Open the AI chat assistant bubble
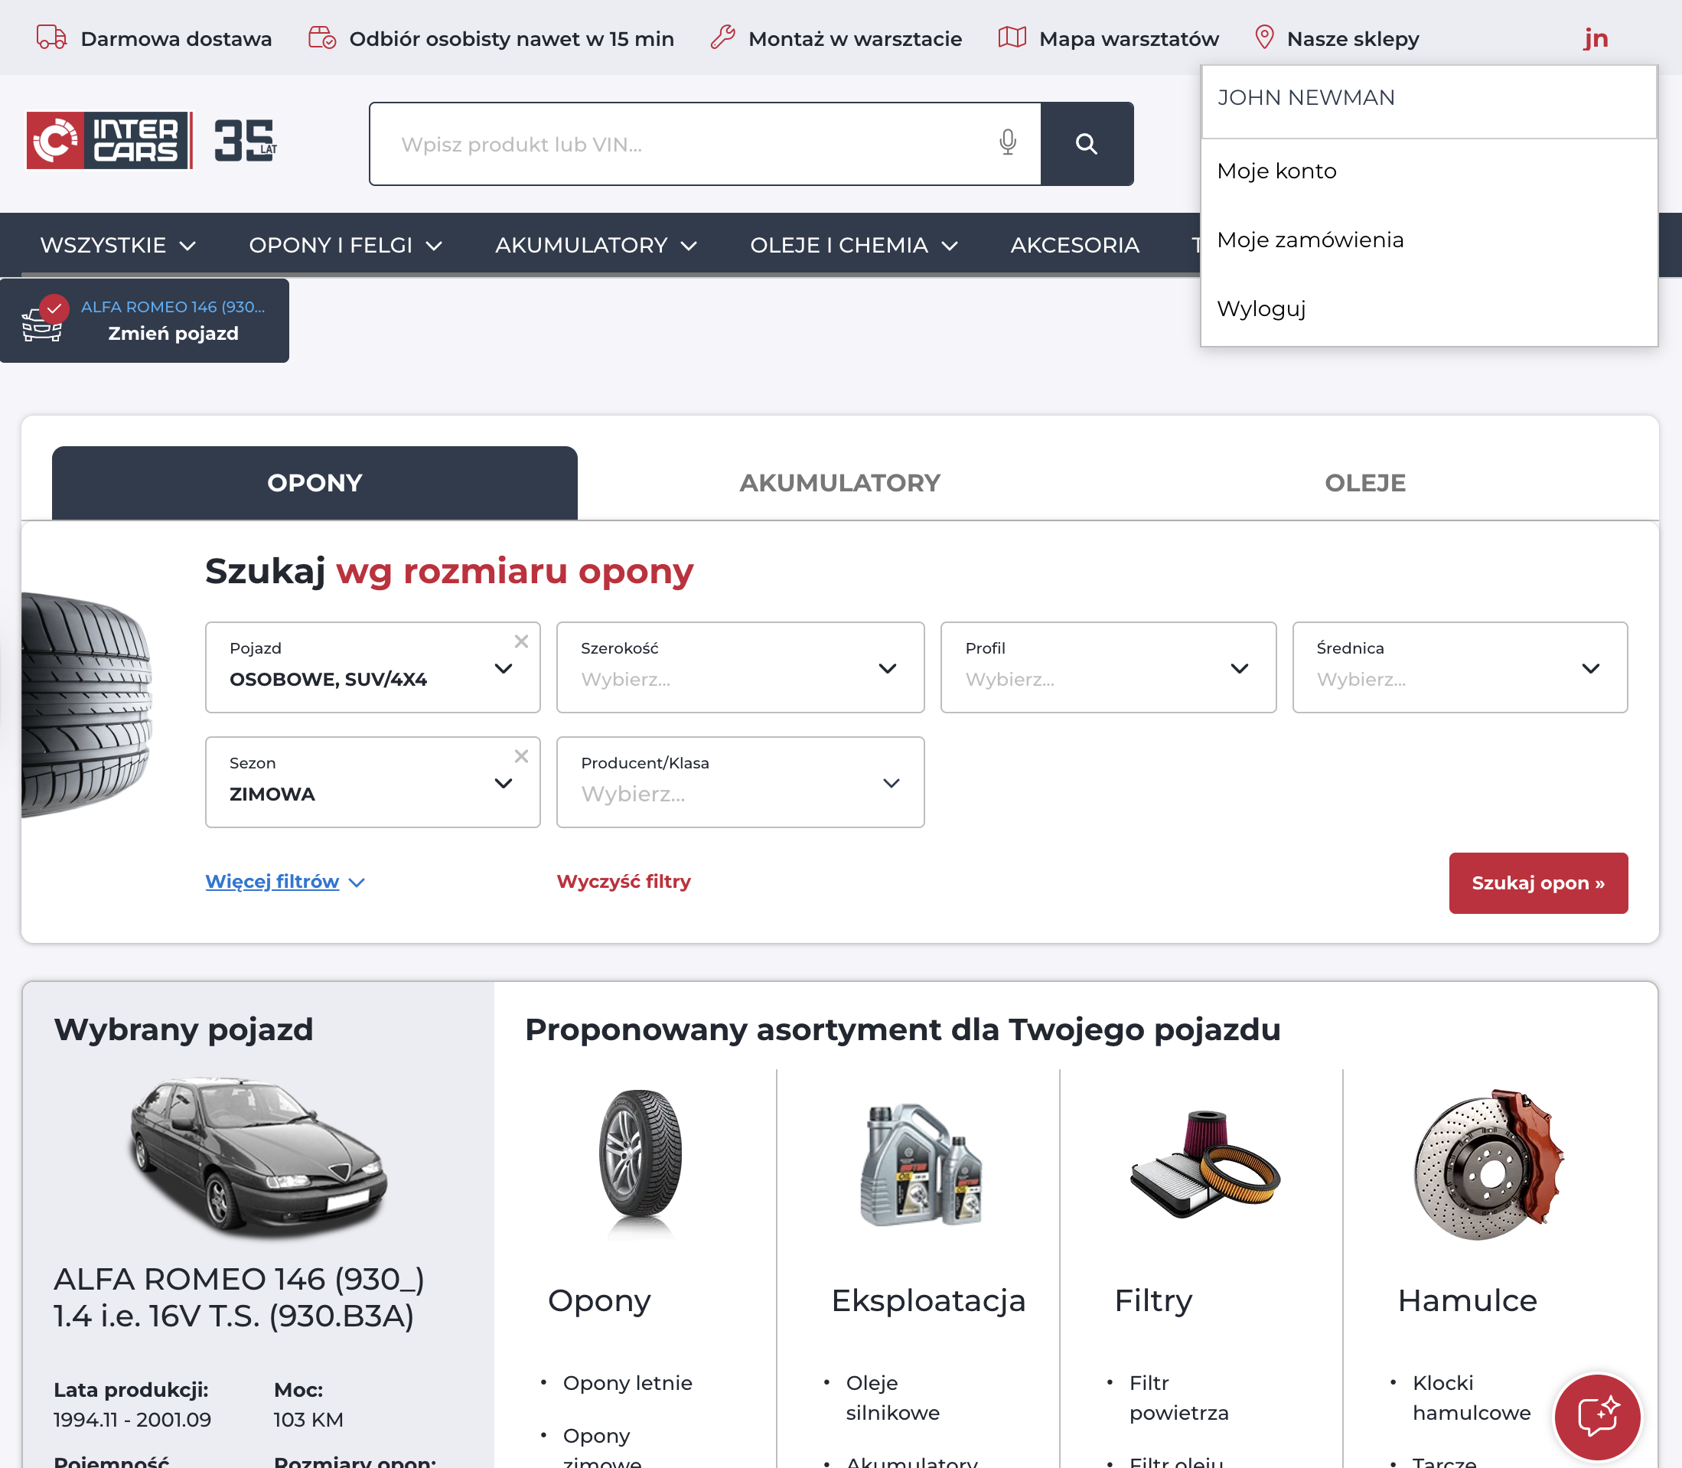The image size is (1682, 1468). tap(1596, 1417)
